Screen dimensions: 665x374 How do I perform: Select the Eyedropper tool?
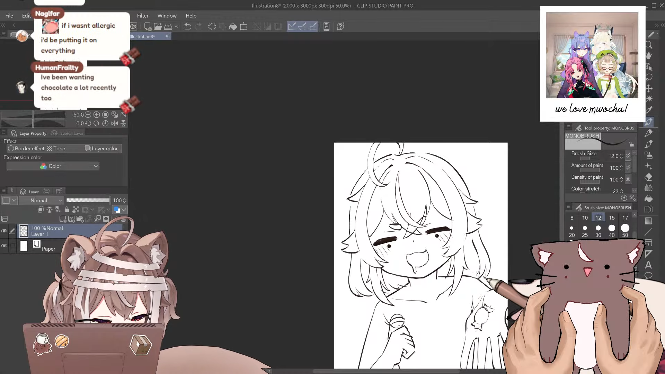tap(649, 110)
